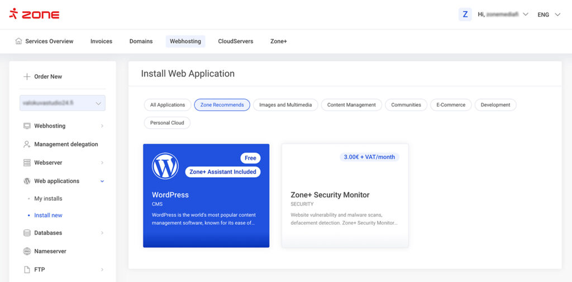
Task: Click the Z user avatar icon
Action: pyautogui.click(x=465, y=14)
